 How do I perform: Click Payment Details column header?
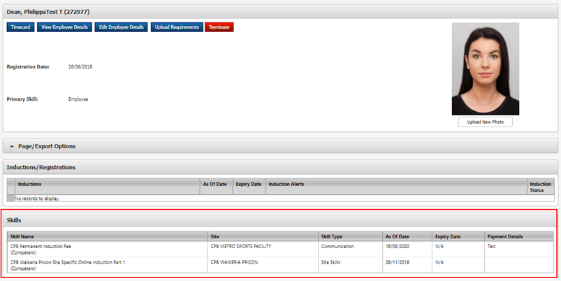[x=505, y=236]
